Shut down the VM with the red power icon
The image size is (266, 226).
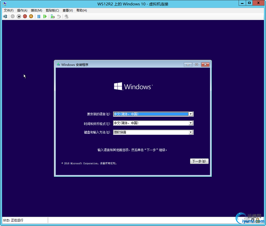(25, 17)
